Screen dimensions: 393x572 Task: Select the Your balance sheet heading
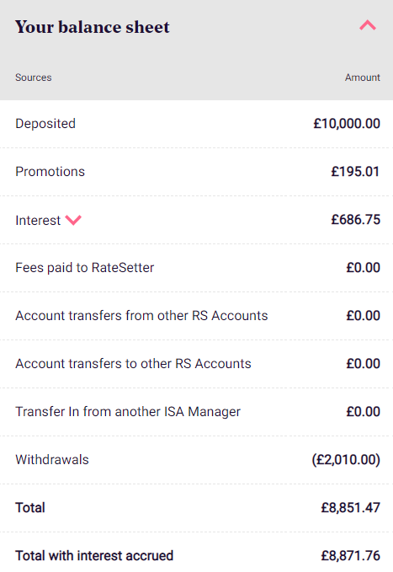coord(93,27)
